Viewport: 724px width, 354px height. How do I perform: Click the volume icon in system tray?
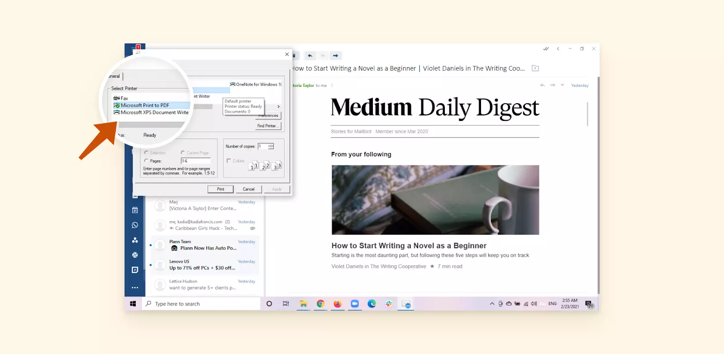click(x=534, y=304)
